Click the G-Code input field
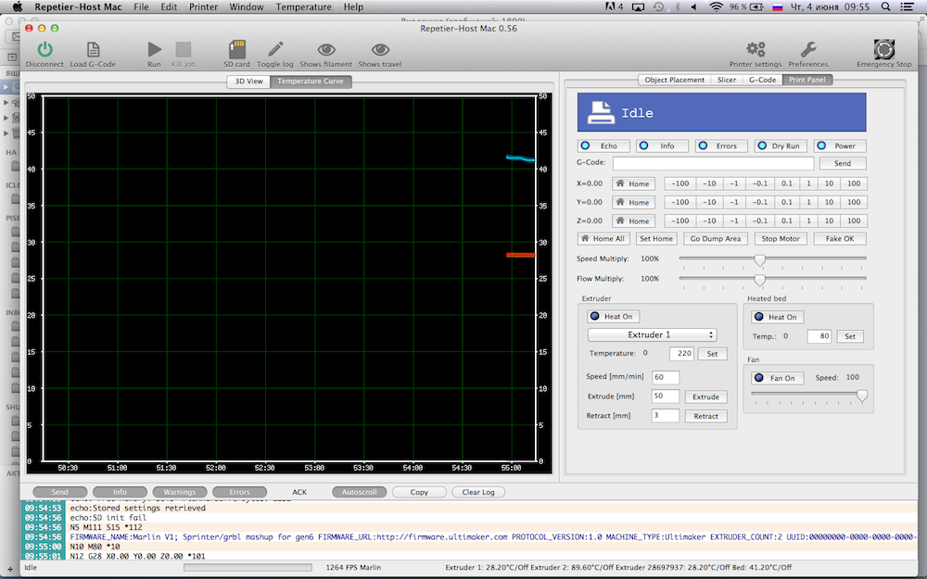This screenshot has height=579, width=927. (713, 163)
